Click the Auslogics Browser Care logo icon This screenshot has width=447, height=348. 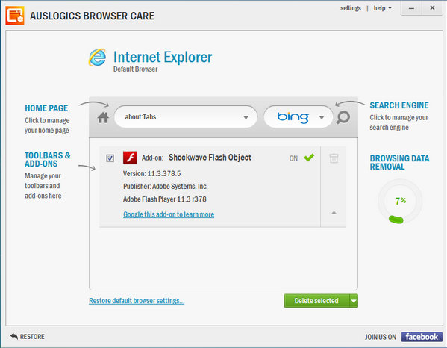click(x=15, y=16)
